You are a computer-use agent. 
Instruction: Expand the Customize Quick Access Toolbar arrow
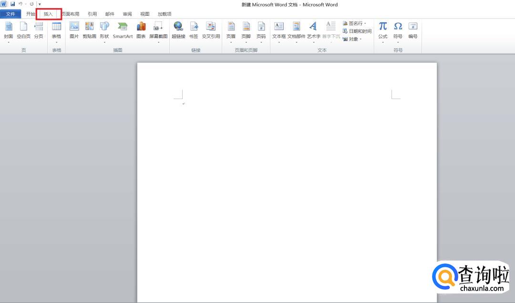40,4
